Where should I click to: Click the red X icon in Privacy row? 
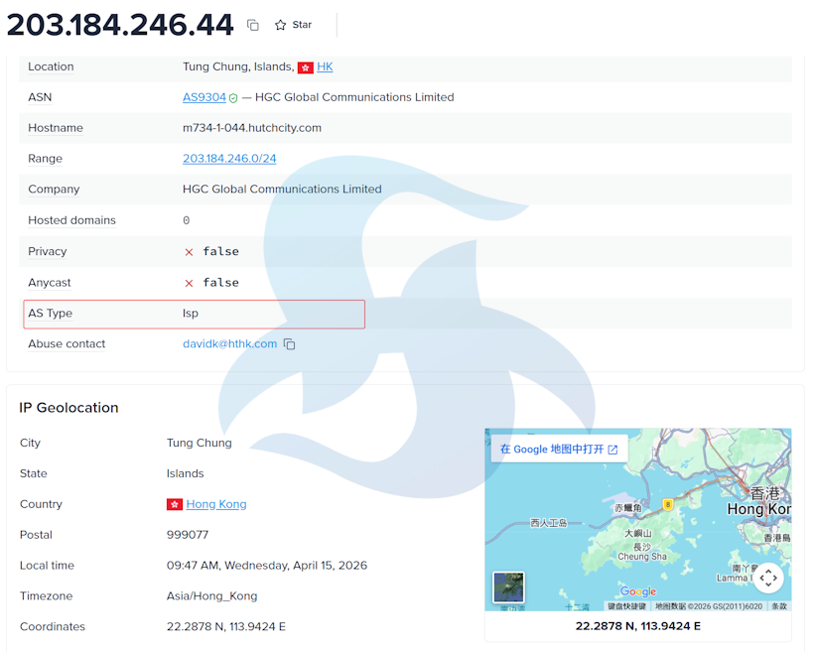point(189,252)
